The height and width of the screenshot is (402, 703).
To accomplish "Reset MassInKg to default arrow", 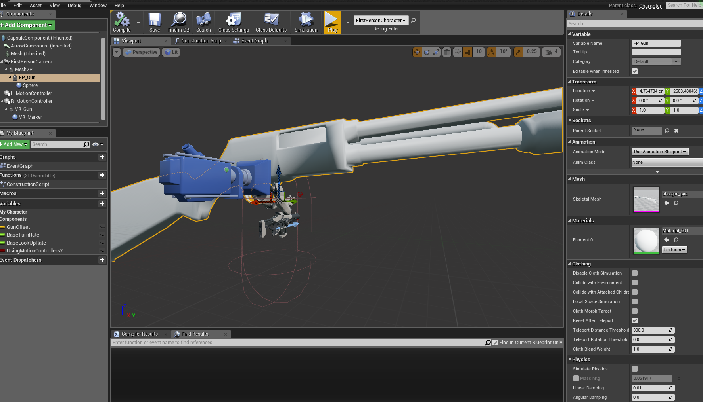I will coord(678,378).
